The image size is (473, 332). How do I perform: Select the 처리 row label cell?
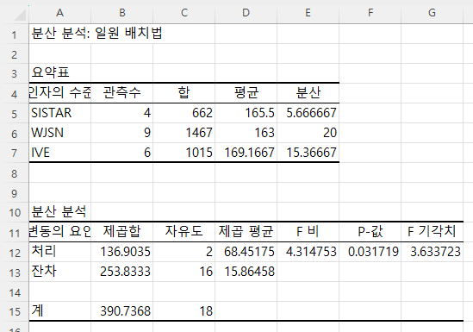60,252
